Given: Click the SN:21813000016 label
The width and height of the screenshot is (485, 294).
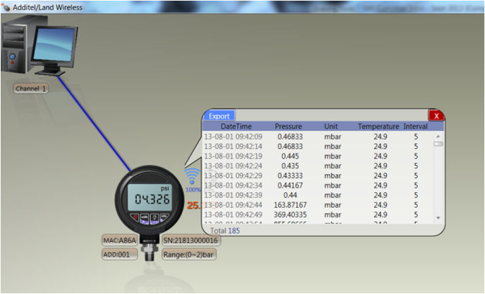Looking at the screenshot, I should 191,240.
